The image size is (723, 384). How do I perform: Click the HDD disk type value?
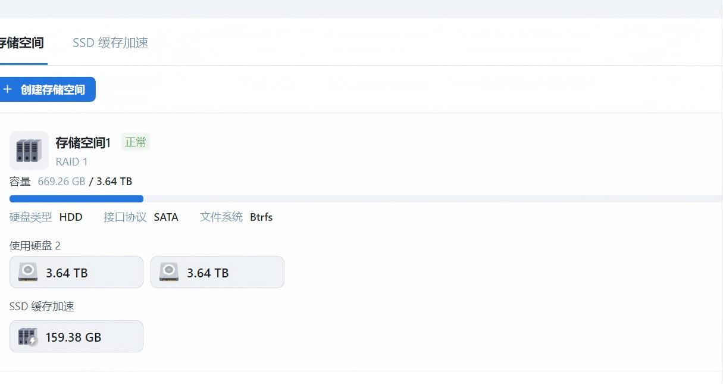(x=71, y=217)
